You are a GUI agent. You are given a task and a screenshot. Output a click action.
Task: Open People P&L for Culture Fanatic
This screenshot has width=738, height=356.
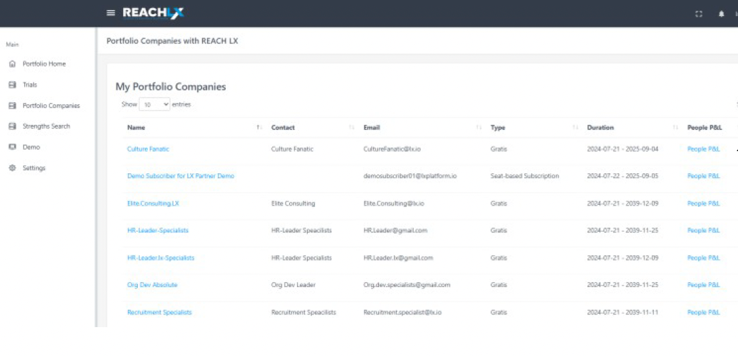pyautogui.click(x=704, y=149)
